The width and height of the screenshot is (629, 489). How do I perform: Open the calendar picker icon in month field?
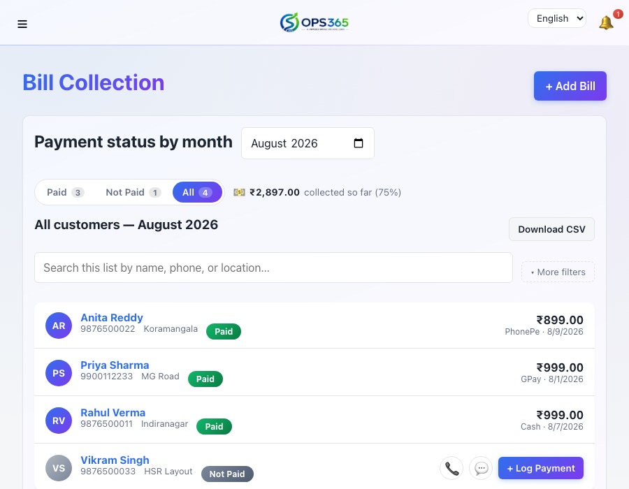point(359,143)
